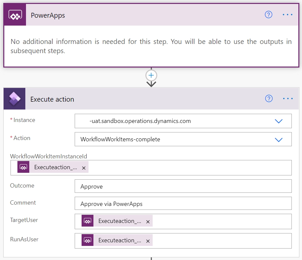Click the TargetUser label
302x260 pixels.
[24, 220]
